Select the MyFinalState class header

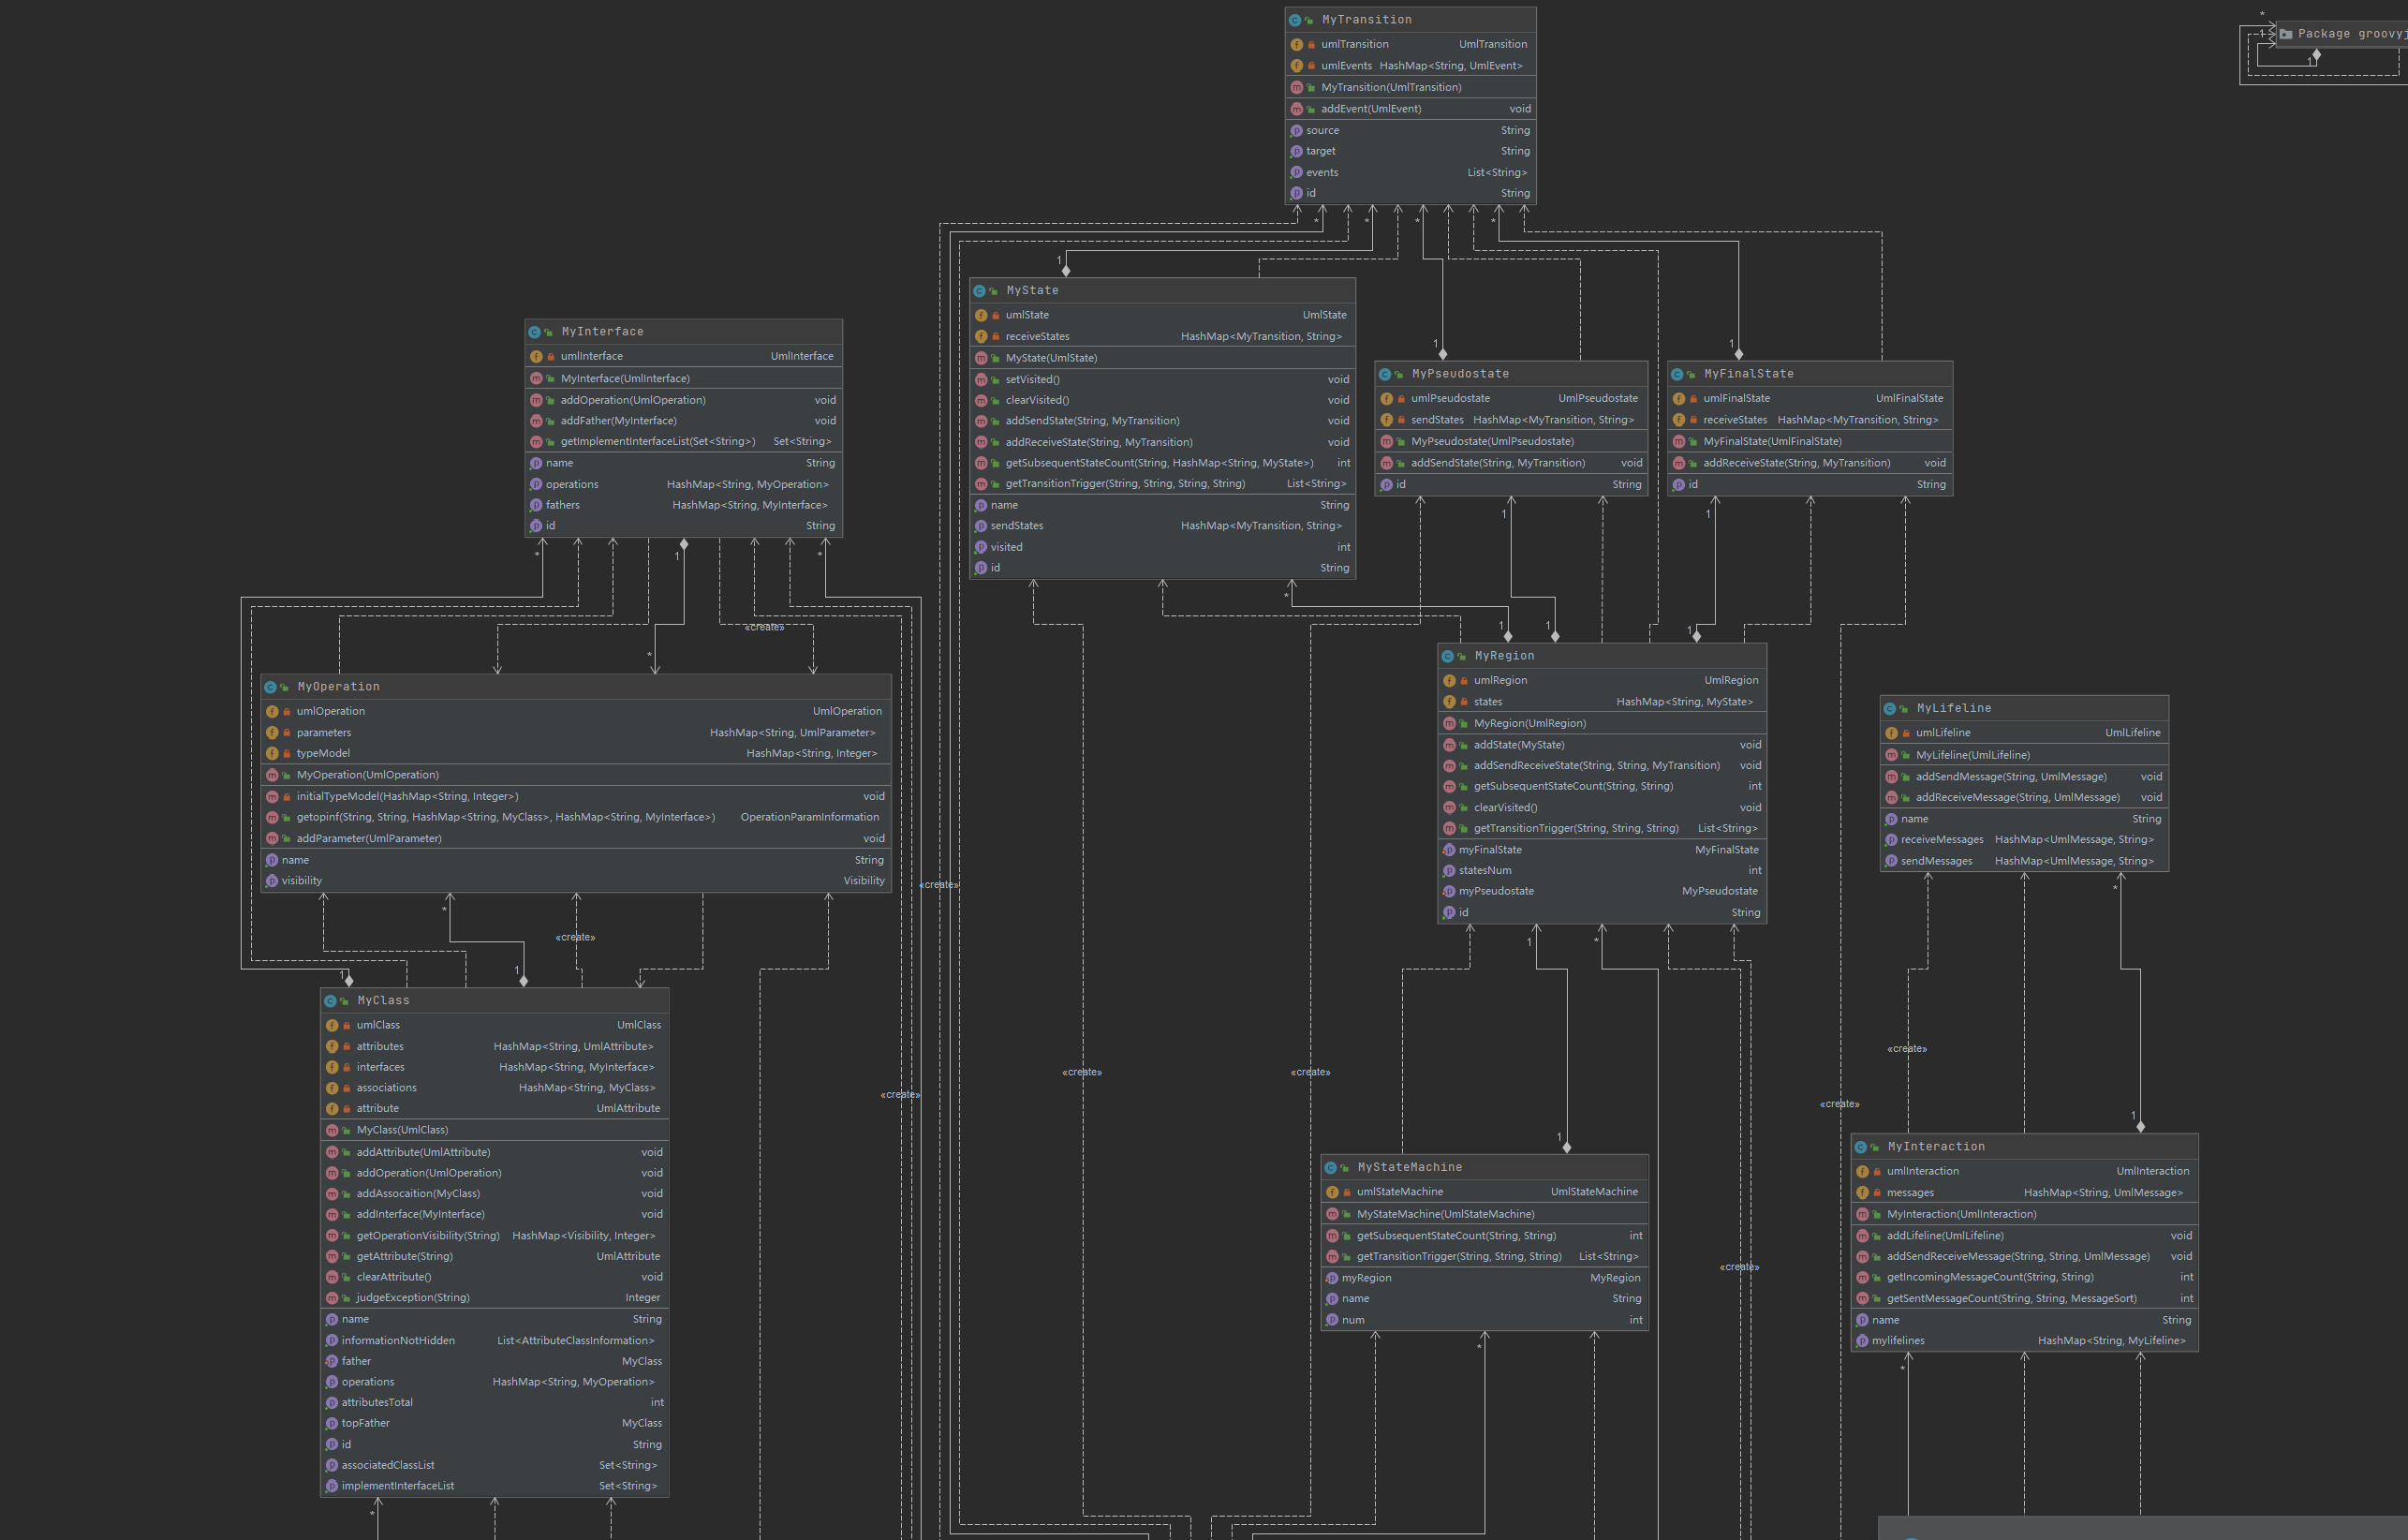coord(1748,374)
